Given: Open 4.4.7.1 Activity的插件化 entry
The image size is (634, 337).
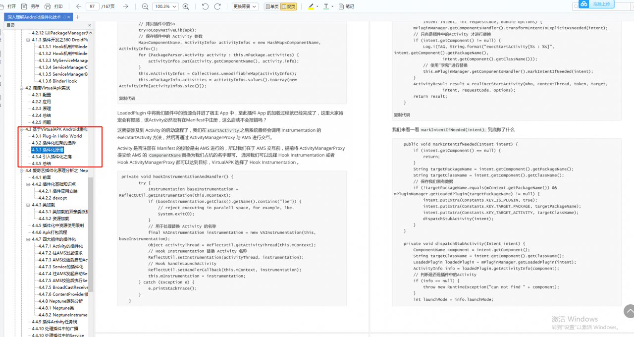Looking at the screenshot, I should 61,246.
